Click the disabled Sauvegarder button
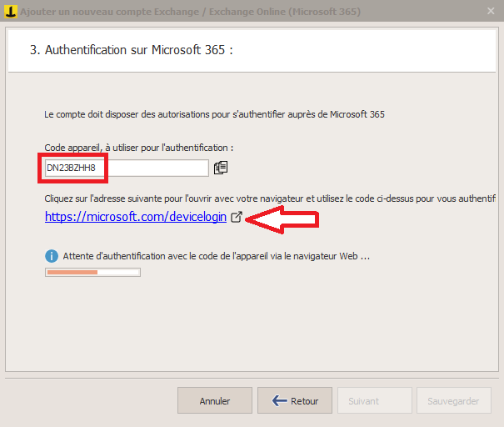The image size is (504, 427). [454, 400]
